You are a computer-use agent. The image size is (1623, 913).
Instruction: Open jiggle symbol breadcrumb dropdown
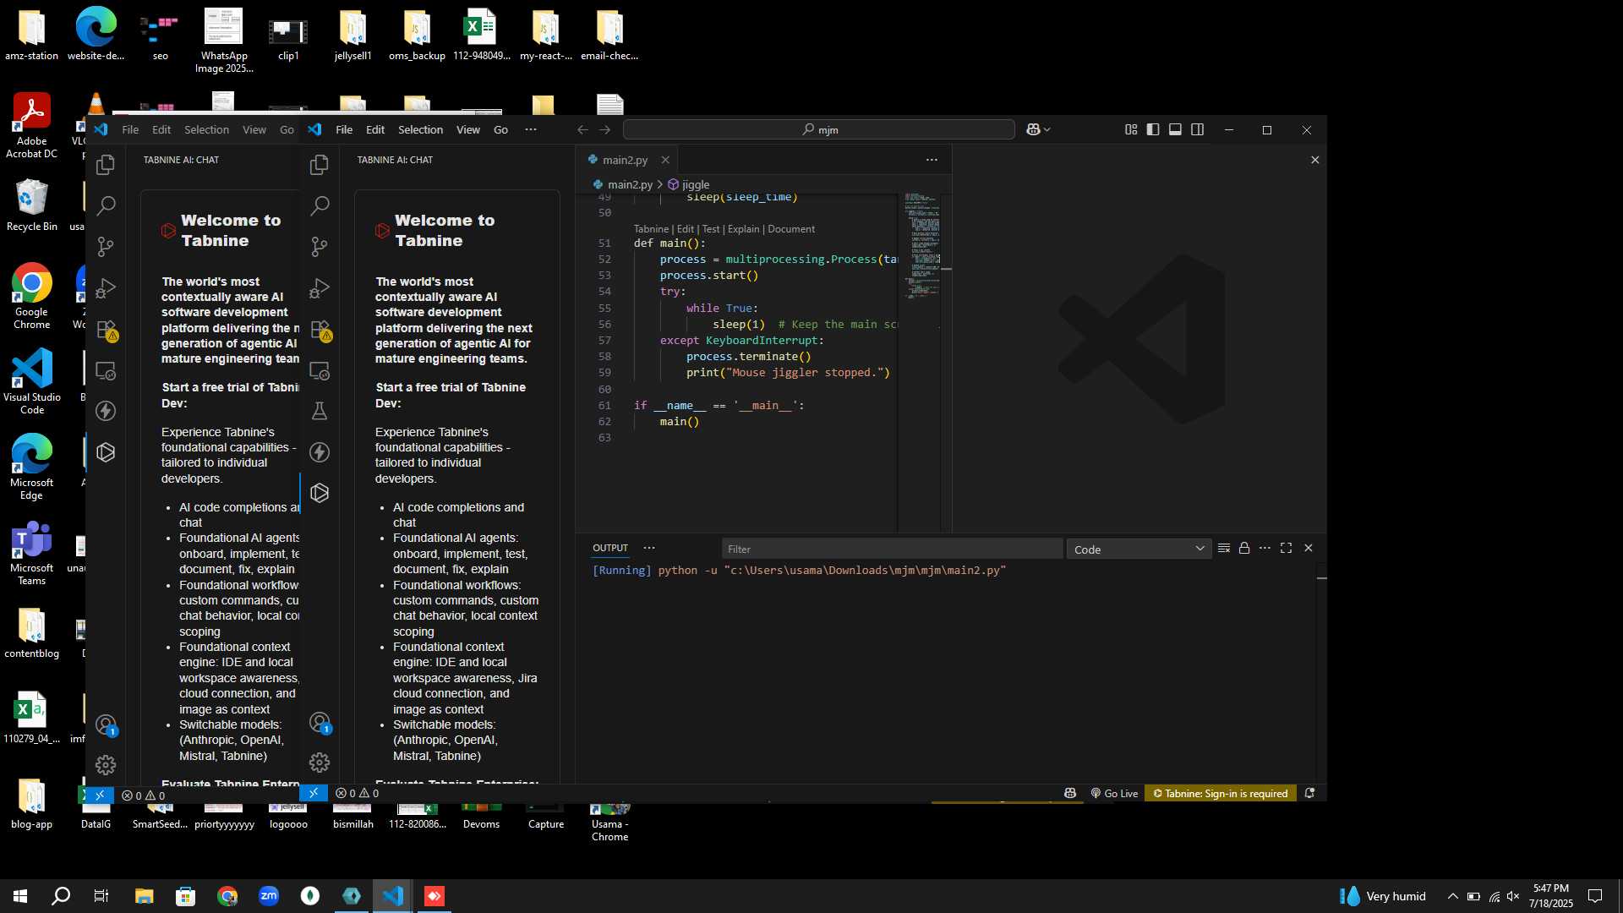click(x=689, y=184)
